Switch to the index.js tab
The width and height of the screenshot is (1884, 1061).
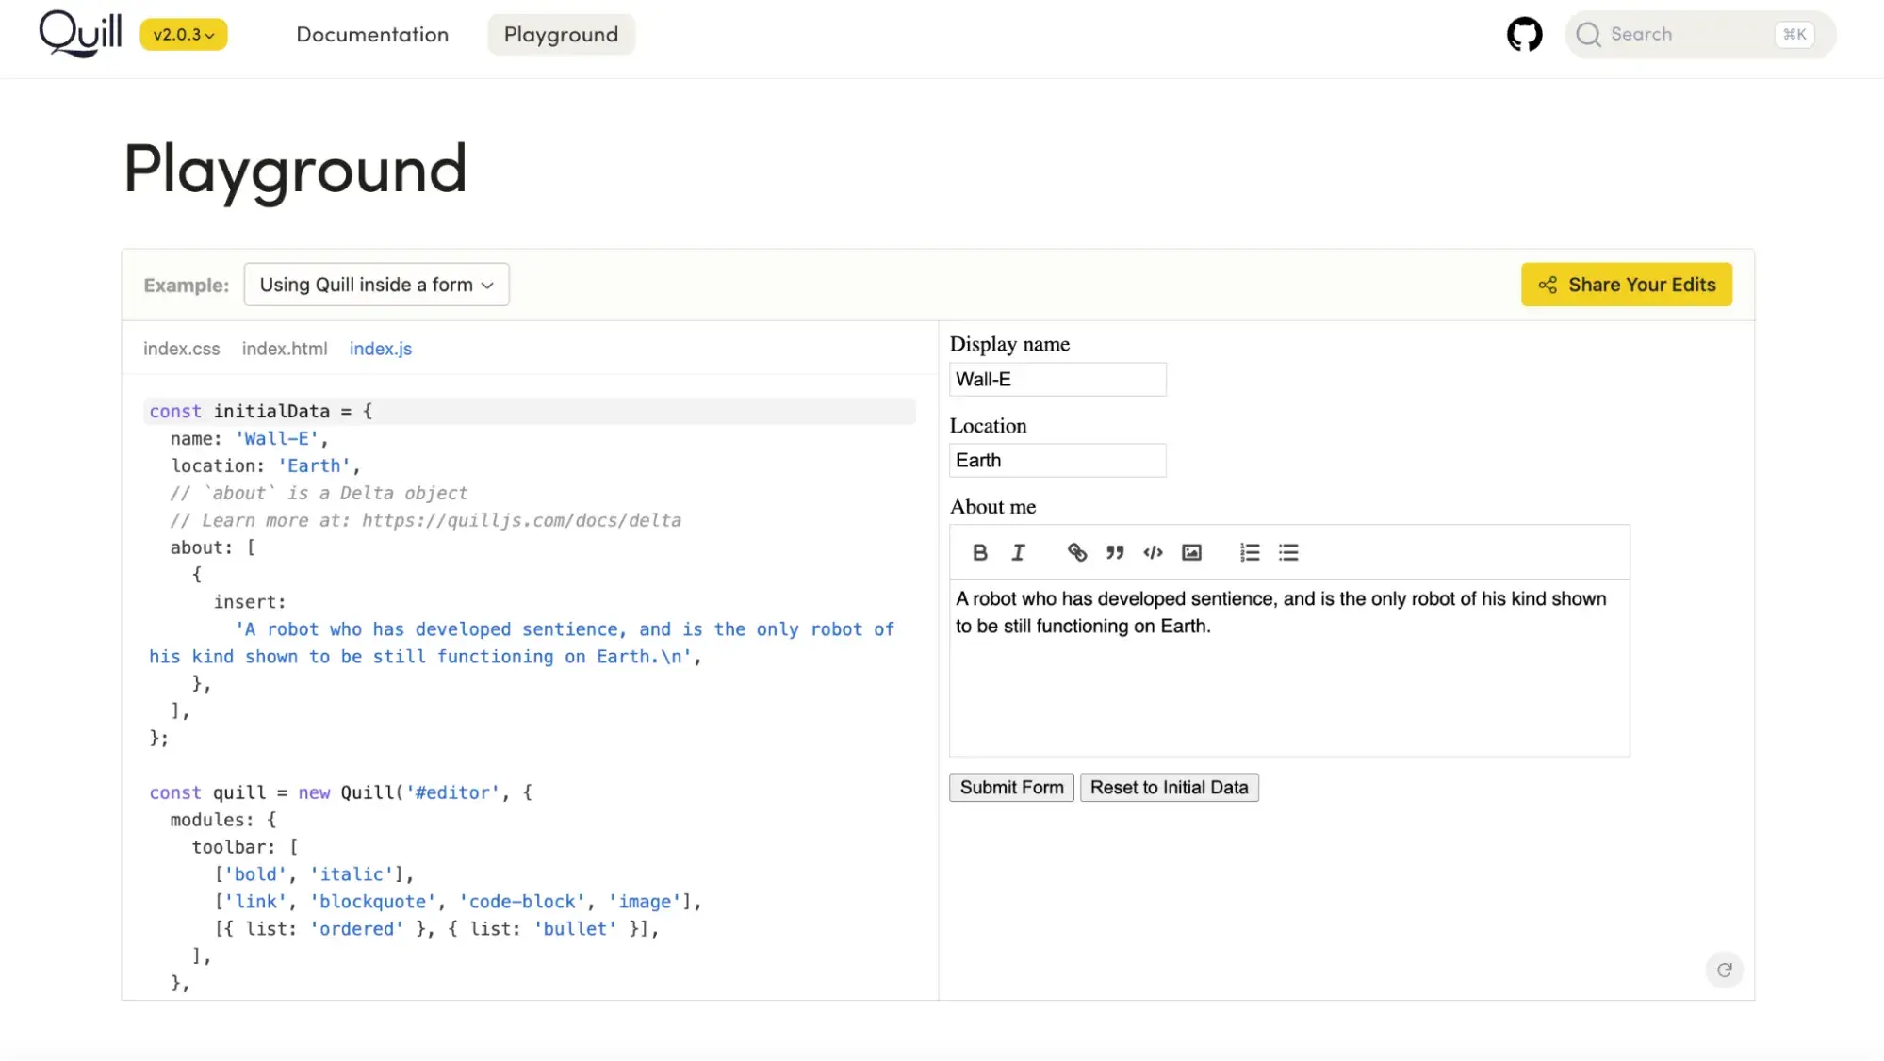[x=381, y=349]
